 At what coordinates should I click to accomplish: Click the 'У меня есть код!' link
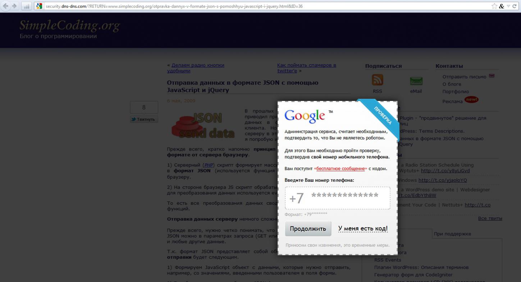pyautogui.click(x=363, y=228)
